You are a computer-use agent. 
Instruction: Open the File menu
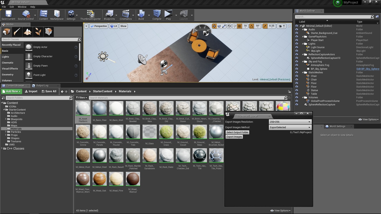tap(4, 7)
